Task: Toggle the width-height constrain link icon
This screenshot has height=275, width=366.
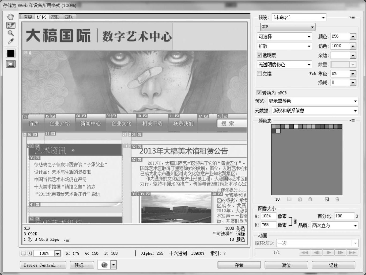Action: tap(295, 221)
